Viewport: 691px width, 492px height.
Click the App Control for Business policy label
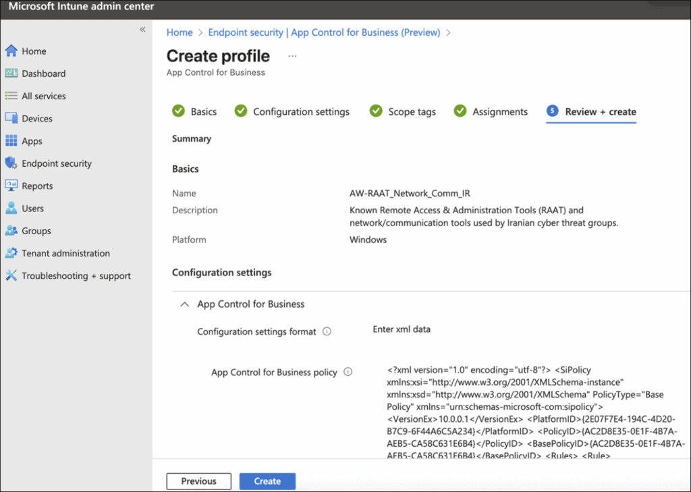[x=274, y=373]
